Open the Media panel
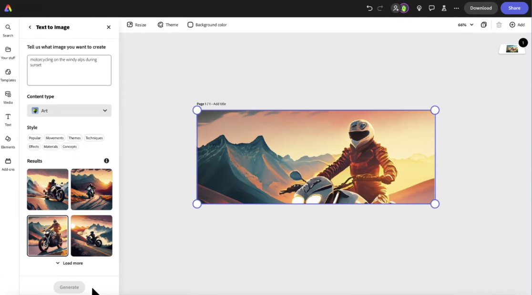 click(x=8, y=98)
